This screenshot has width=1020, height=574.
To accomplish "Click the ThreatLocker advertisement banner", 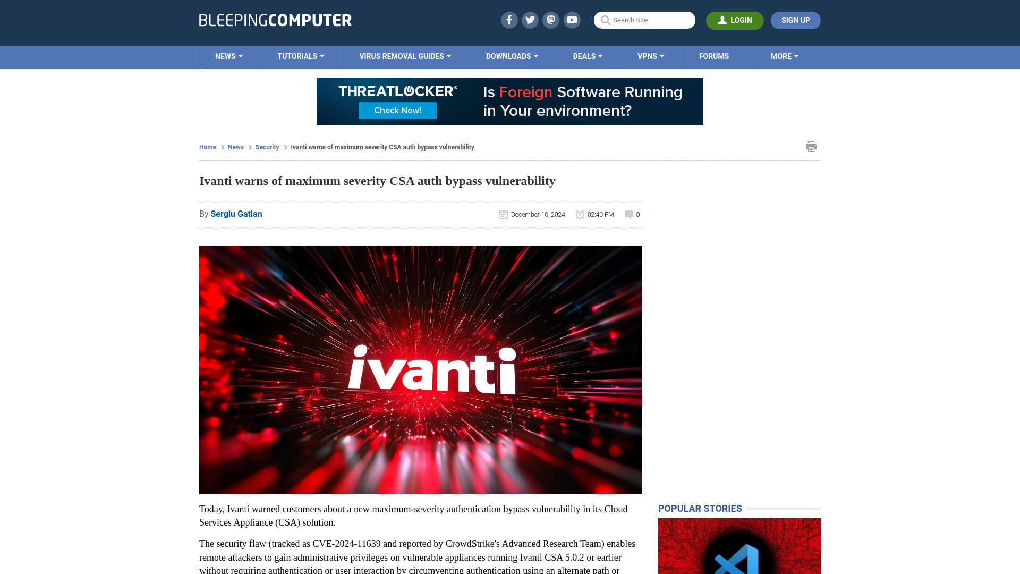I will point(510,101).
